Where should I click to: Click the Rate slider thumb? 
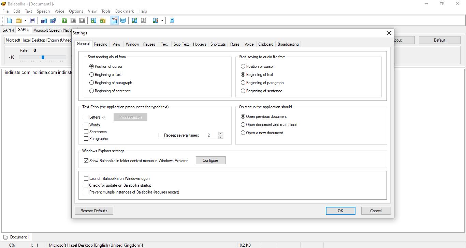coord(43,57)
